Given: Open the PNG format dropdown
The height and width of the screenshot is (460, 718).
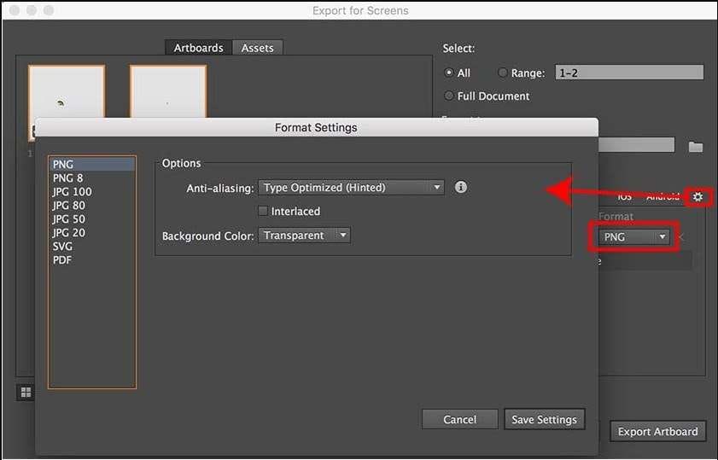Looking at the screenshot, I should click(634, 236).
